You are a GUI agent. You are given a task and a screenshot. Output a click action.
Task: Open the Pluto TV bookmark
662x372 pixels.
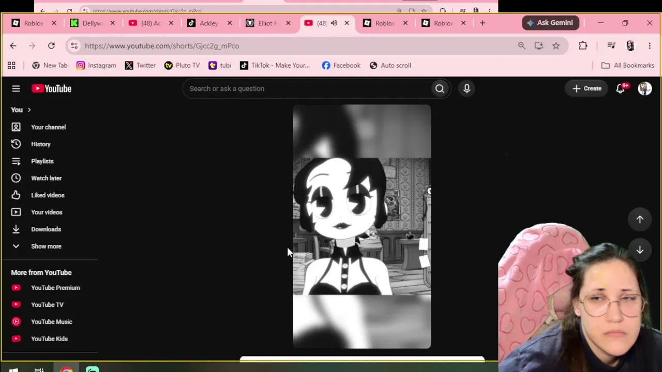tap(182, 66)
